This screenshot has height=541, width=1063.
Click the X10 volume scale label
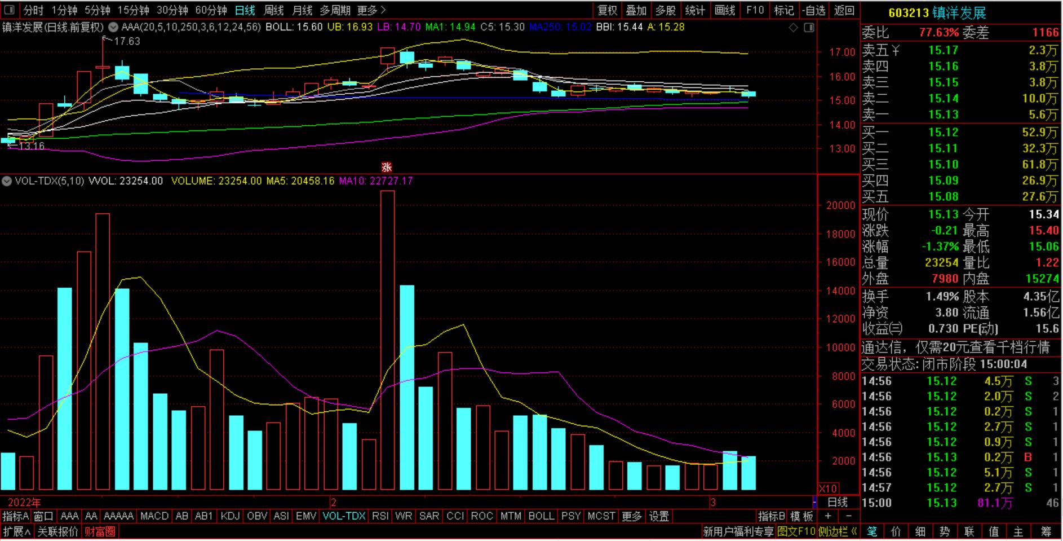coord(828,489)
